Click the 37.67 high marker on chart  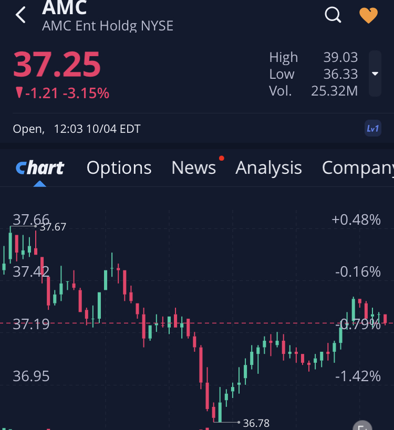[x=53, y=227]
